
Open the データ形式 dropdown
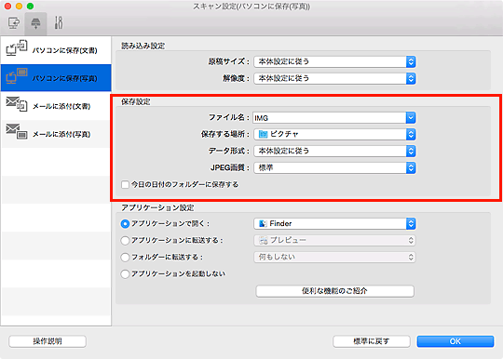click(334, 151)
